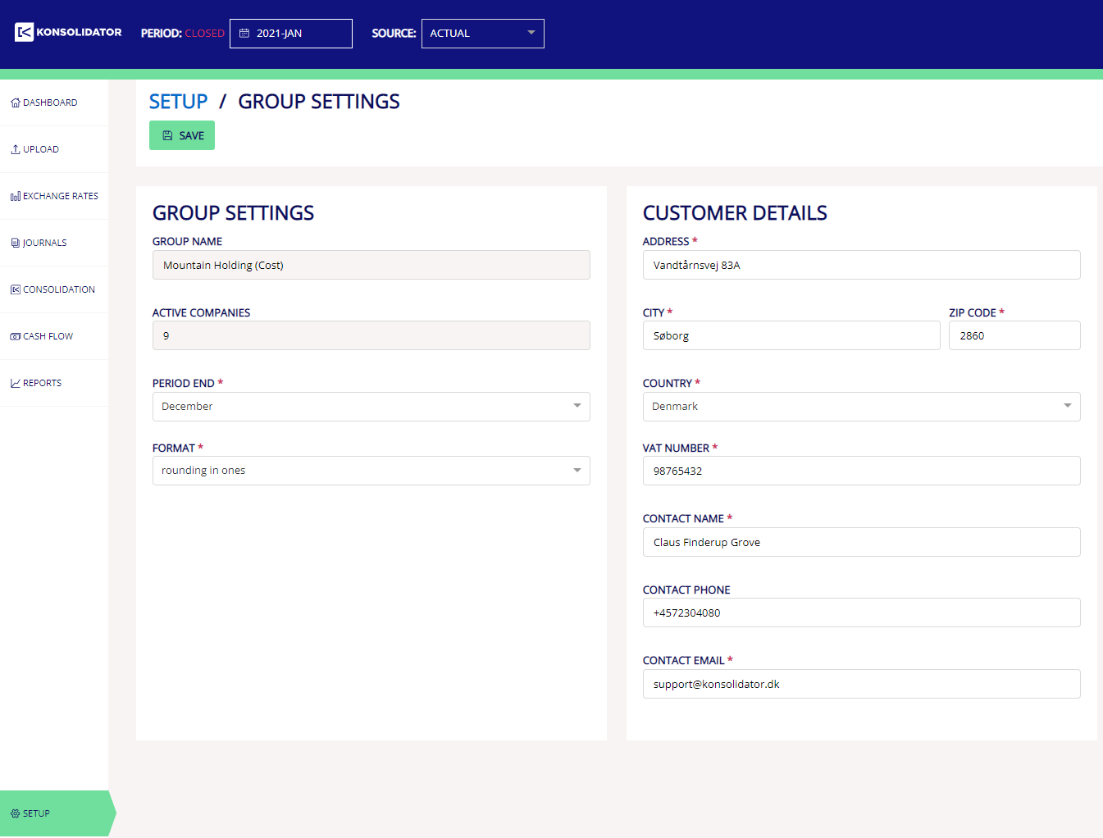This screenshot has width=1103, height=838.
Task: Click the Konsolidator logo
Action: coord(68,33)
